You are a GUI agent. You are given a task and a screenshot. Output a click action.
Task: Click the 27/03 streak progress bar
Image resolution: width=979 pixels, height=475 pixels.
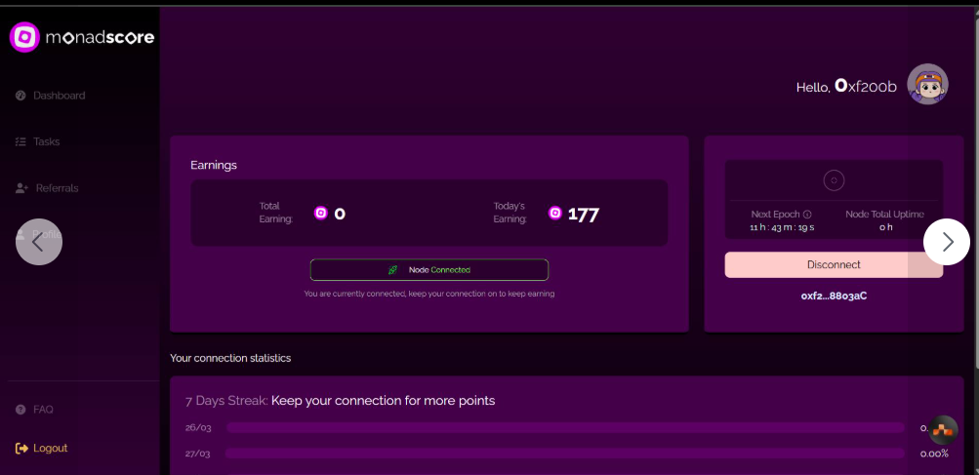coord(565,454)
